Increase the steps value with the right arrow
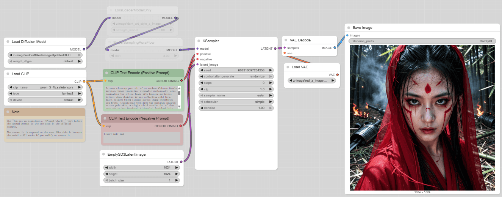This screenshot has width=502, height=197. 271,83
